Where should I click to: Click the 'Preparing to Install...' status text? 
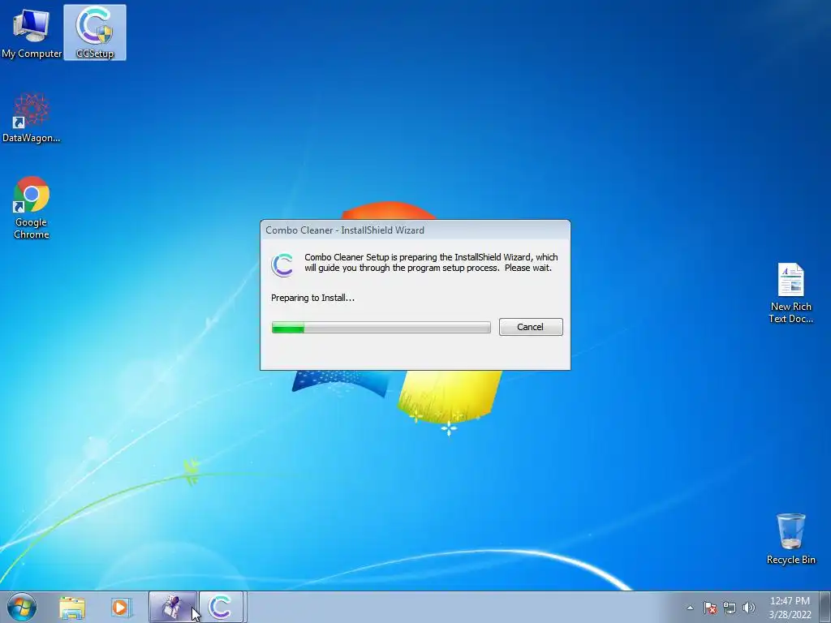point(312,298)
